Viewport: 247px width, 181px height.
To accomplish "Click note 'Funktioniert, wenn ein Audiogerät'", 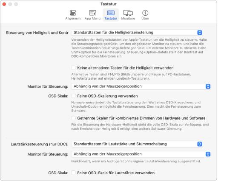I will (x=136, y=161).
